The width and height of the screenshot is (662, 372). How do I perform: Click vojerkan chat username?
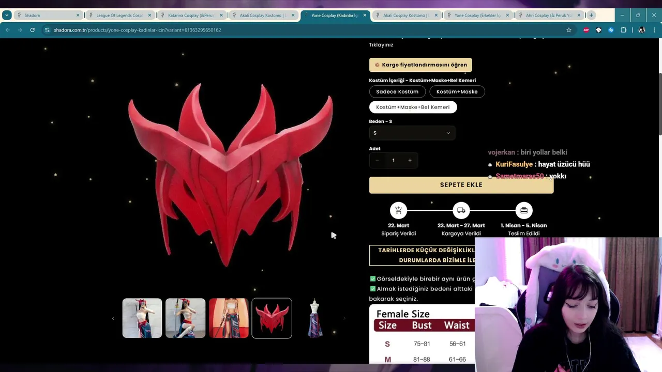coord(501,152)
